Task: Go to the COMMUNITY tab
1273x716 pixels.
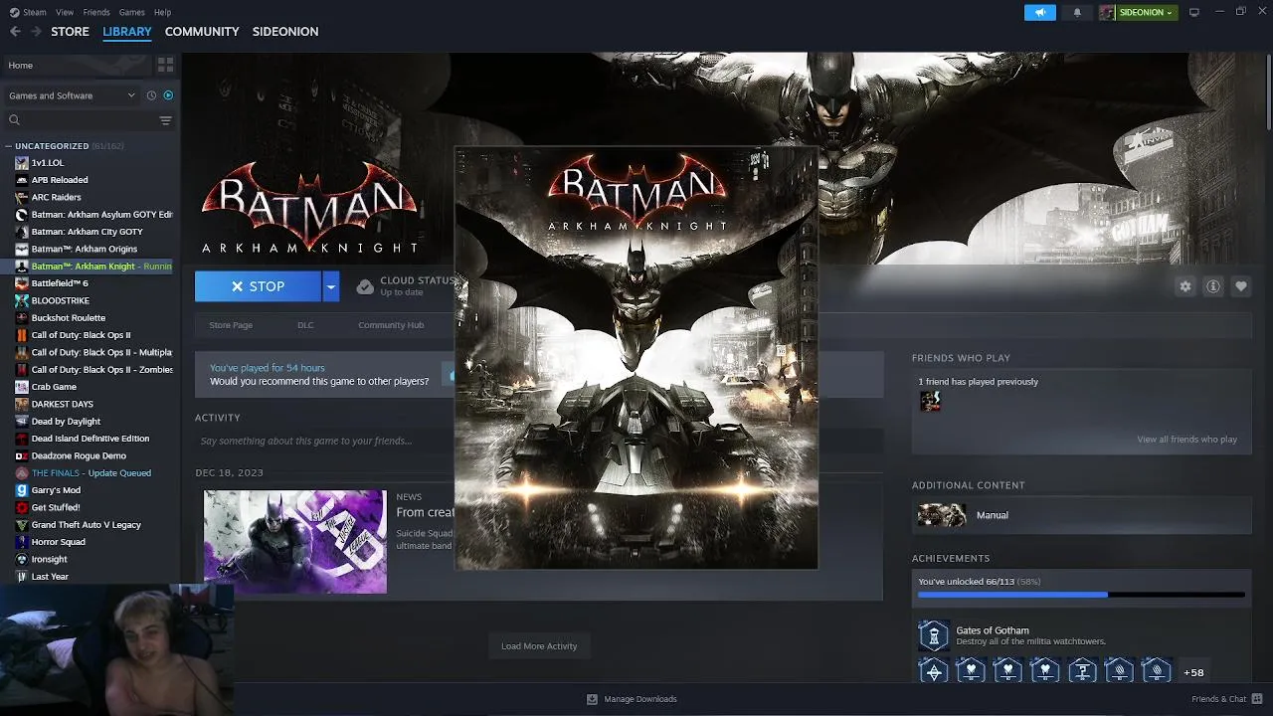Action: [202, 31]
